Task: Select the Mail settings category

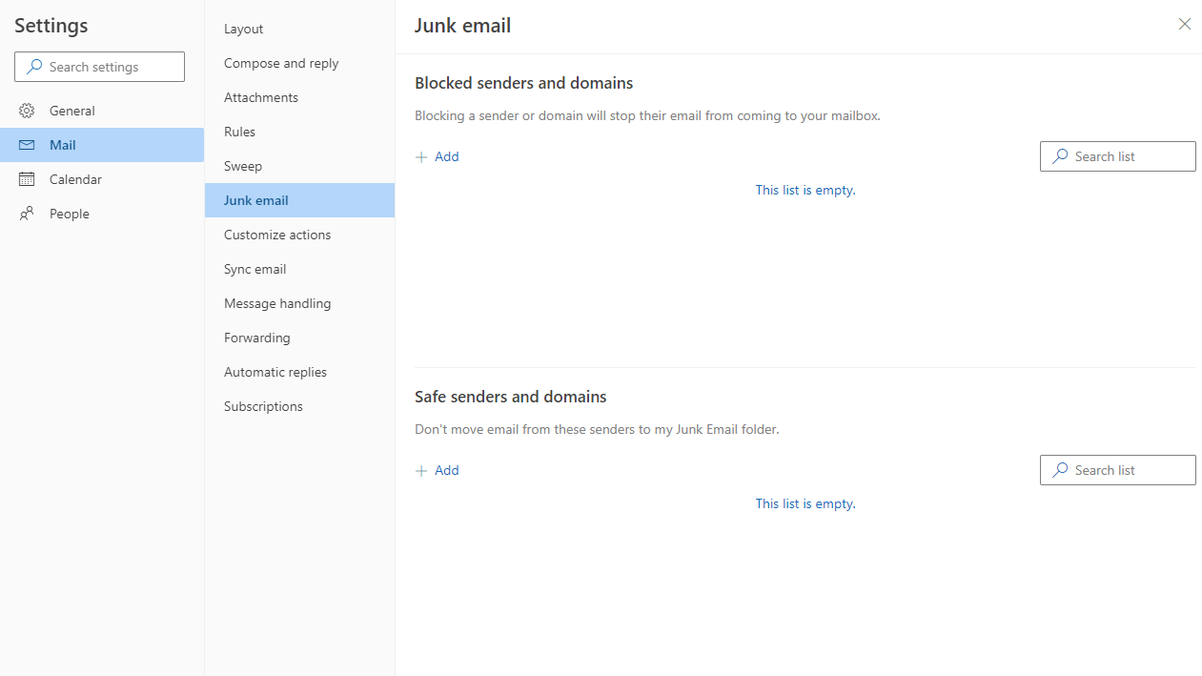Action: pyautogui.click(x=102, y=145)
